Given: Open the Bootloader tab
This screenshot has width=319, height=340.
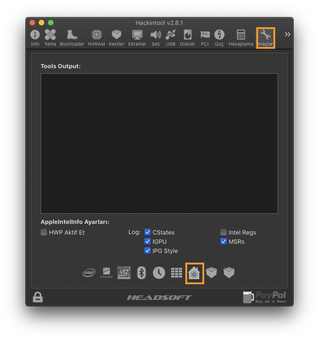Looking at the screenshot, I should 72,38.
